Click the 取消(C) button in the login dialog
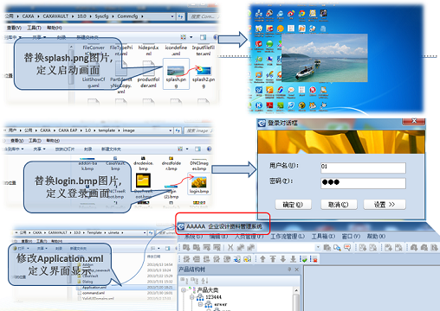Image resolution: width=440 pixels, height=311 pixels. click(x=339, y=205)
